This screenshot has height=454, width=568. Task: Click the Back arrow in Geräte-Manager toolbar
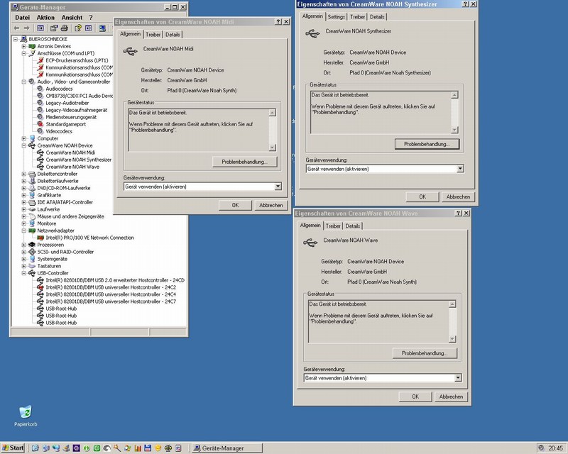click(16, 28)
